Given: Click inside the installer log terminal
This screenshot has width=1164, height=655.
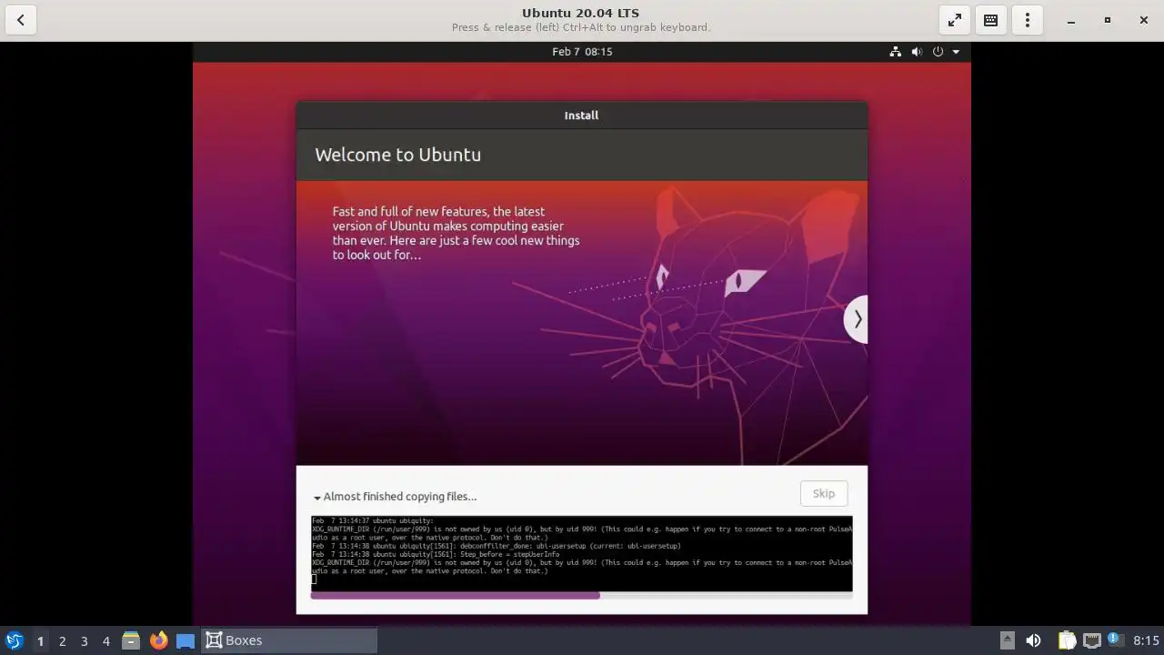Looking at the screenshot, I should pyautogui.click(x=582, y=554).
